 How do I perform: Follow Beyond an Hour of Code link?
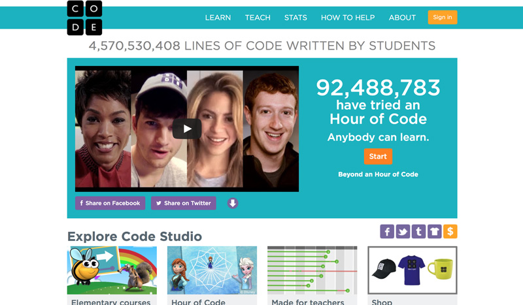point(378,174)
